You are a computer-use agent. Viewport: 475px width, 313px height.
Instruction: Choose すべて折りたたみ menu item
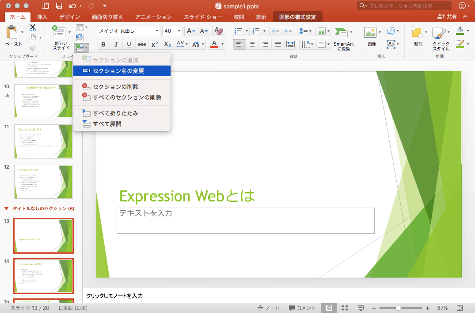(x=122, y=113)
